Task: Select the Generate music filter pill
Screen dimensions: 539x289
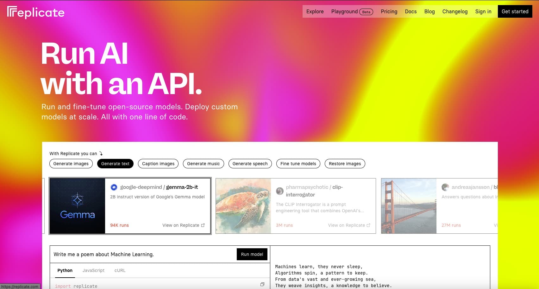Action: pyautogui.click(x=203, y=164)
